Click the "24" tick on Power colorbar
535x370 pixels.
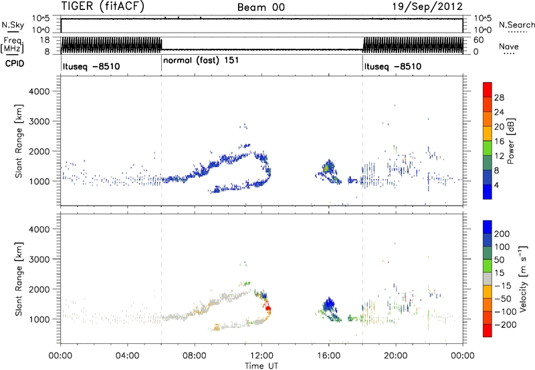click(x=499, y=112)
